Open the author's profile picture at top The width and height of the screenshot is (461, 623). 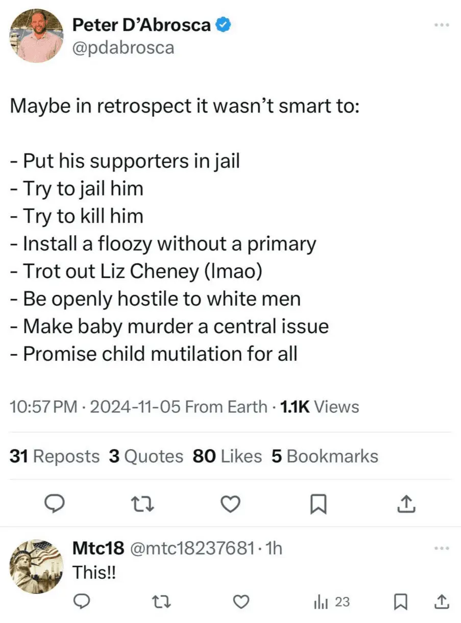37,36
